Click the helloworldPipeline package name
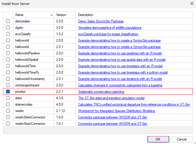The height and width of the screenshot is (144, 196). tap(27, 53)
